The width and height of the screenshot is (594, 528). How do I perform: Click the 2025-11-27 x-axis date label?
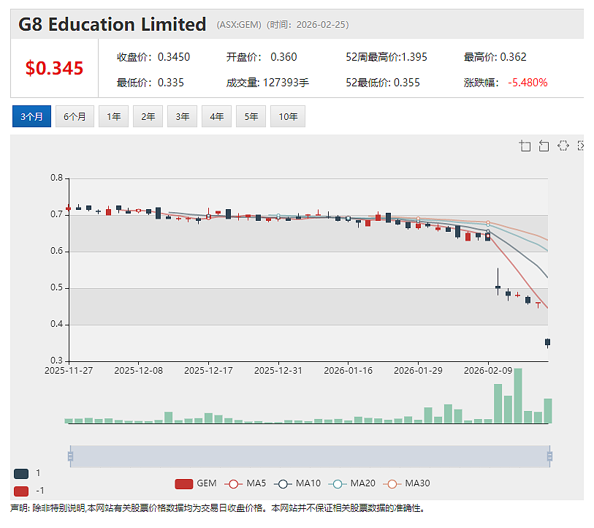[x=69, y=371]
